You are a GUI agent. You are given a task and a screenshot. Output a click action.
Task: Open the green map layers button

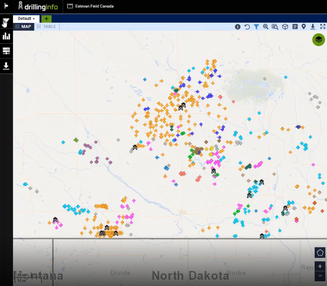[318, 39]
